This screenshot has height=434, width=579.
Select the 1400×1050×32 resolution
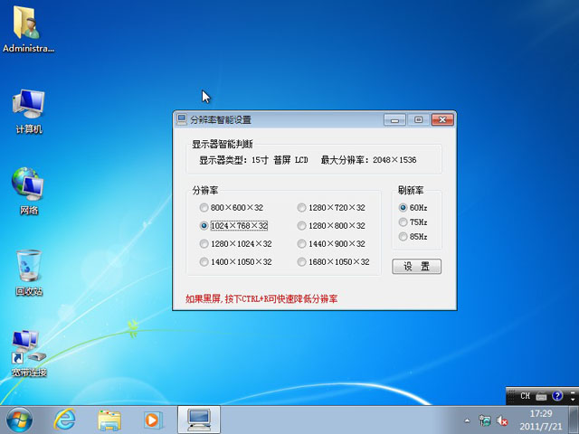[x=235, y=261]
